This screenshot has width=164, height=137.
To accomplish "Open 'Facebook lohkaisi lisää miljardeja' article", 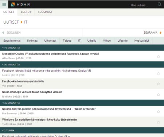I will pyautogui.click(x=47, y=71).
